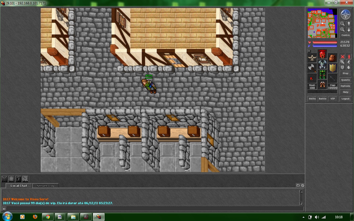Click the ADM character on the map
Viewport: 354px width, 221px height.
click(x=149, y=86)
